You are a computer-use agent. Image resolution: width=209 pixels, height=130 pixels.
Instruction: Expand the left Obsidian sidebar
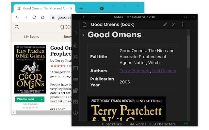pyautogui.click(x=75, y=32)
